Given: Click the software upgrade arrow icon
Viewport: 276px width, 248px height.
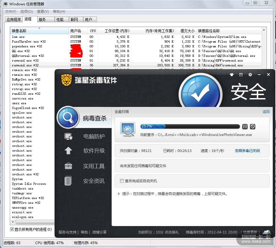Looking at the screenshot, I should pyautogui.click(x=68, y=151).
